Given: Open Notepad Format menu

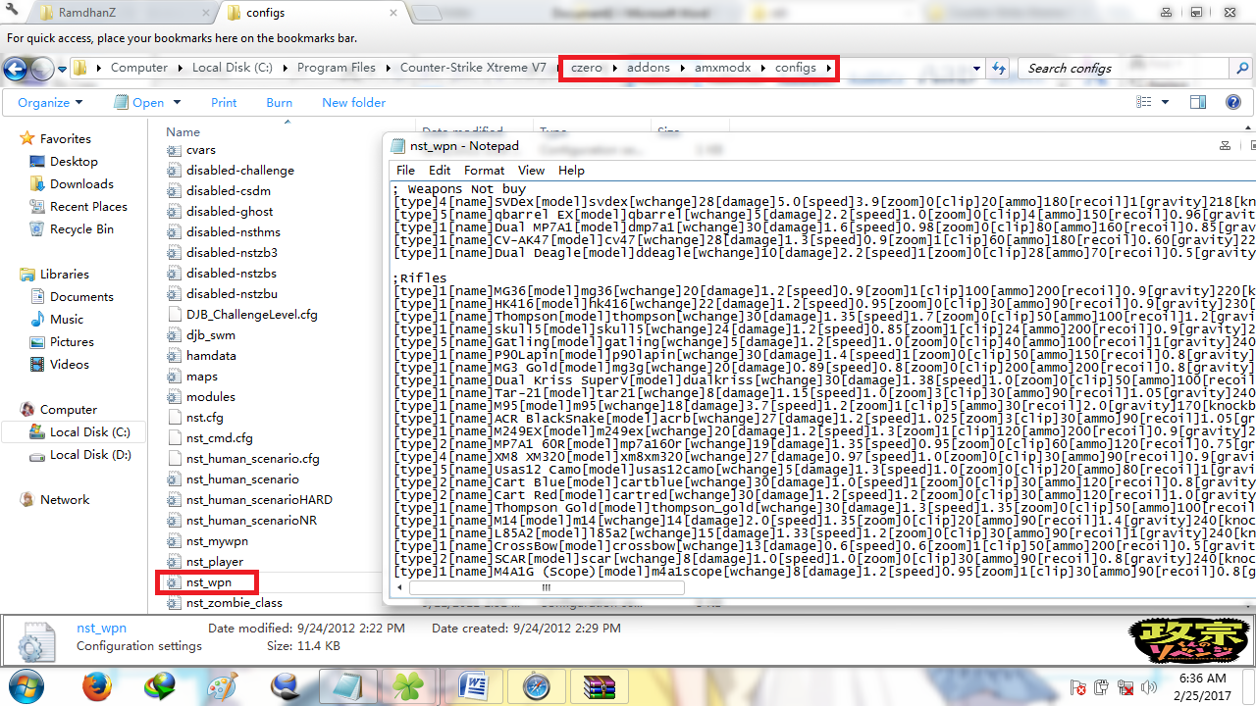Looking at the screenshot, I should pyautogui.click(x=484, y=170).
